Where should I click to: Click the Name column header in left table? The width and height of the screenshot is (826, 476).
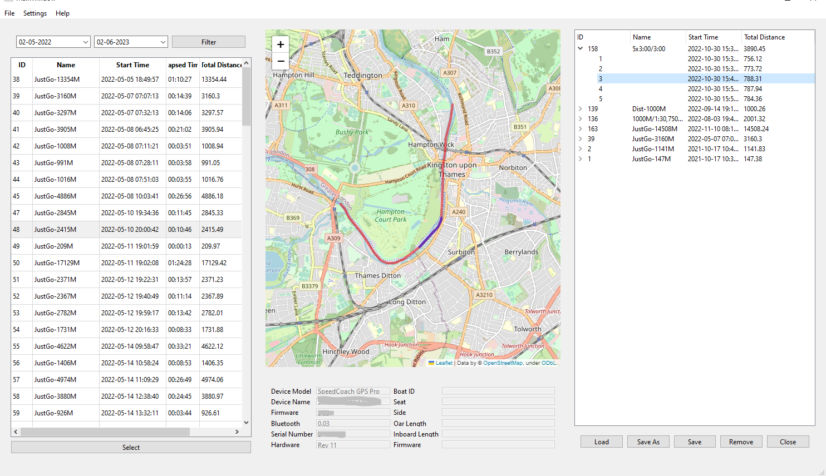pyautogui.click(x=66, y=65)
